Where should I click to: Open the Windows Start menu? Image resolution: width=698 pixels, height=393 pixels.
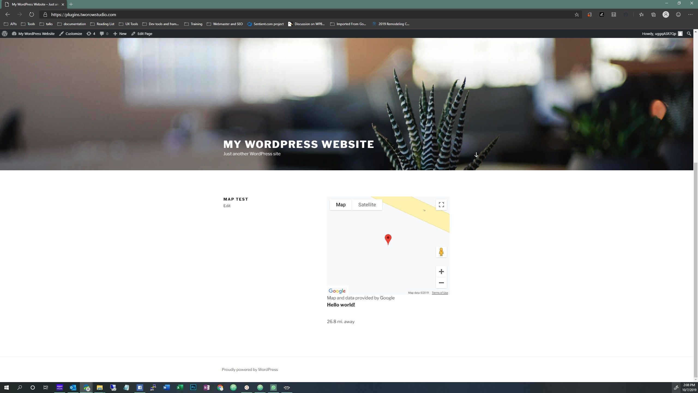tap(7, 388)
